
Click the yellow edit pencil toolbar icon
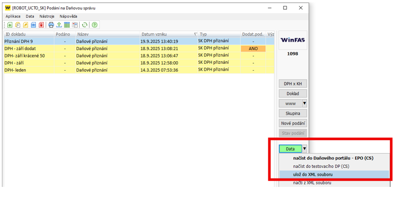[x=26, y=25]
